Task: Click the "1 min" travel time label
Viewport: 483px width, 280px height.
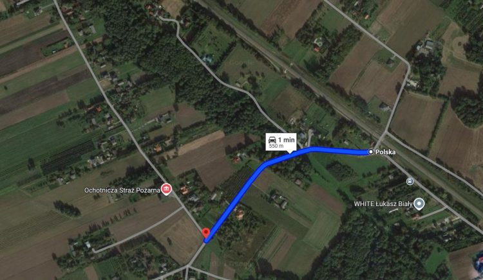Action: [x=287, y=140]
